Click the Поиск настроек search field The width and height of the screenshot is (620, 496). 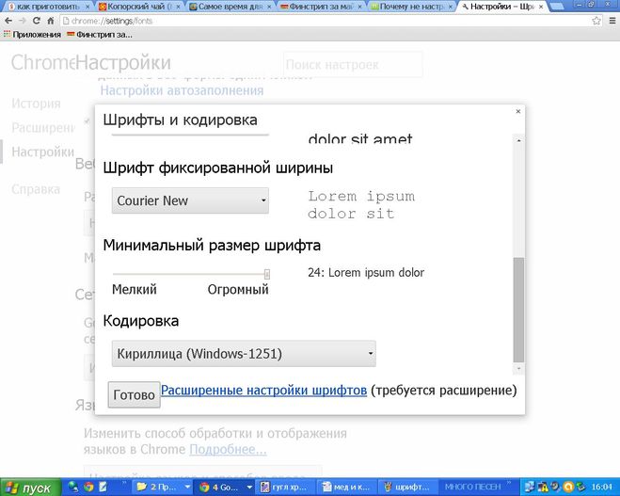pyautogui.click(x=353, y=65)
